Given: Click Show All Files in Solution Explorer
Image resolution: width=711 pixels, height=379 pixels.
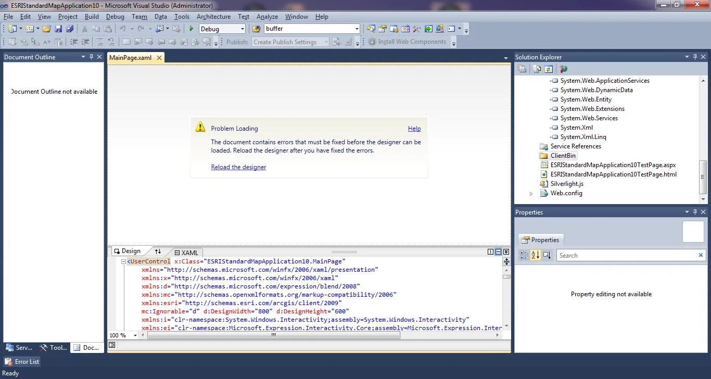Looking at the screenshot, I should 537,69.
